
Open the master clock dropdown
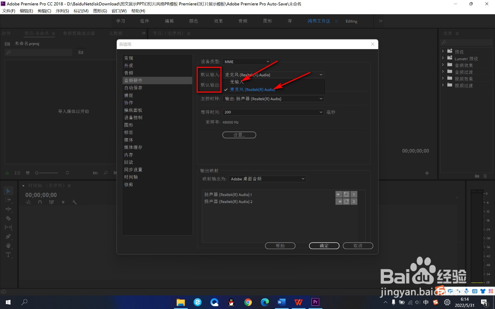click(x=273, y=99)
